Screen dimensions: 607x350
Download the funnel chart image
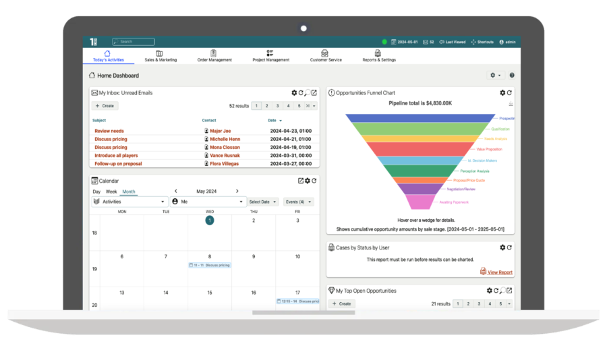[511, 104]
